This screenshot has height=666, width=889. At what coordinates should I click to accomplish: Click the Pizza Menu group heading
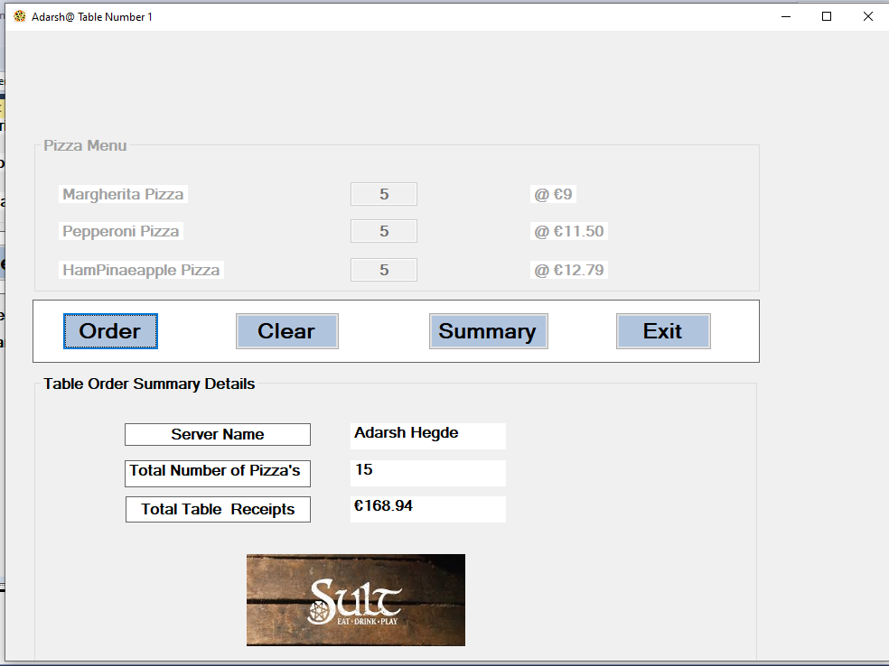[84, 145]
